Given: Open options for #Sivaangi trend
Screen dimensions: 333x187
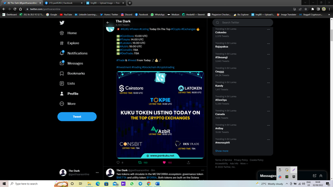Looking at the screenshot, I should 268,54.
